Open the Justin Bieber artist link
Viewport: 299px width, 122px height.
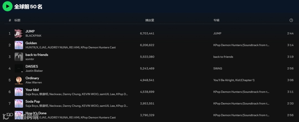(34, 71)
